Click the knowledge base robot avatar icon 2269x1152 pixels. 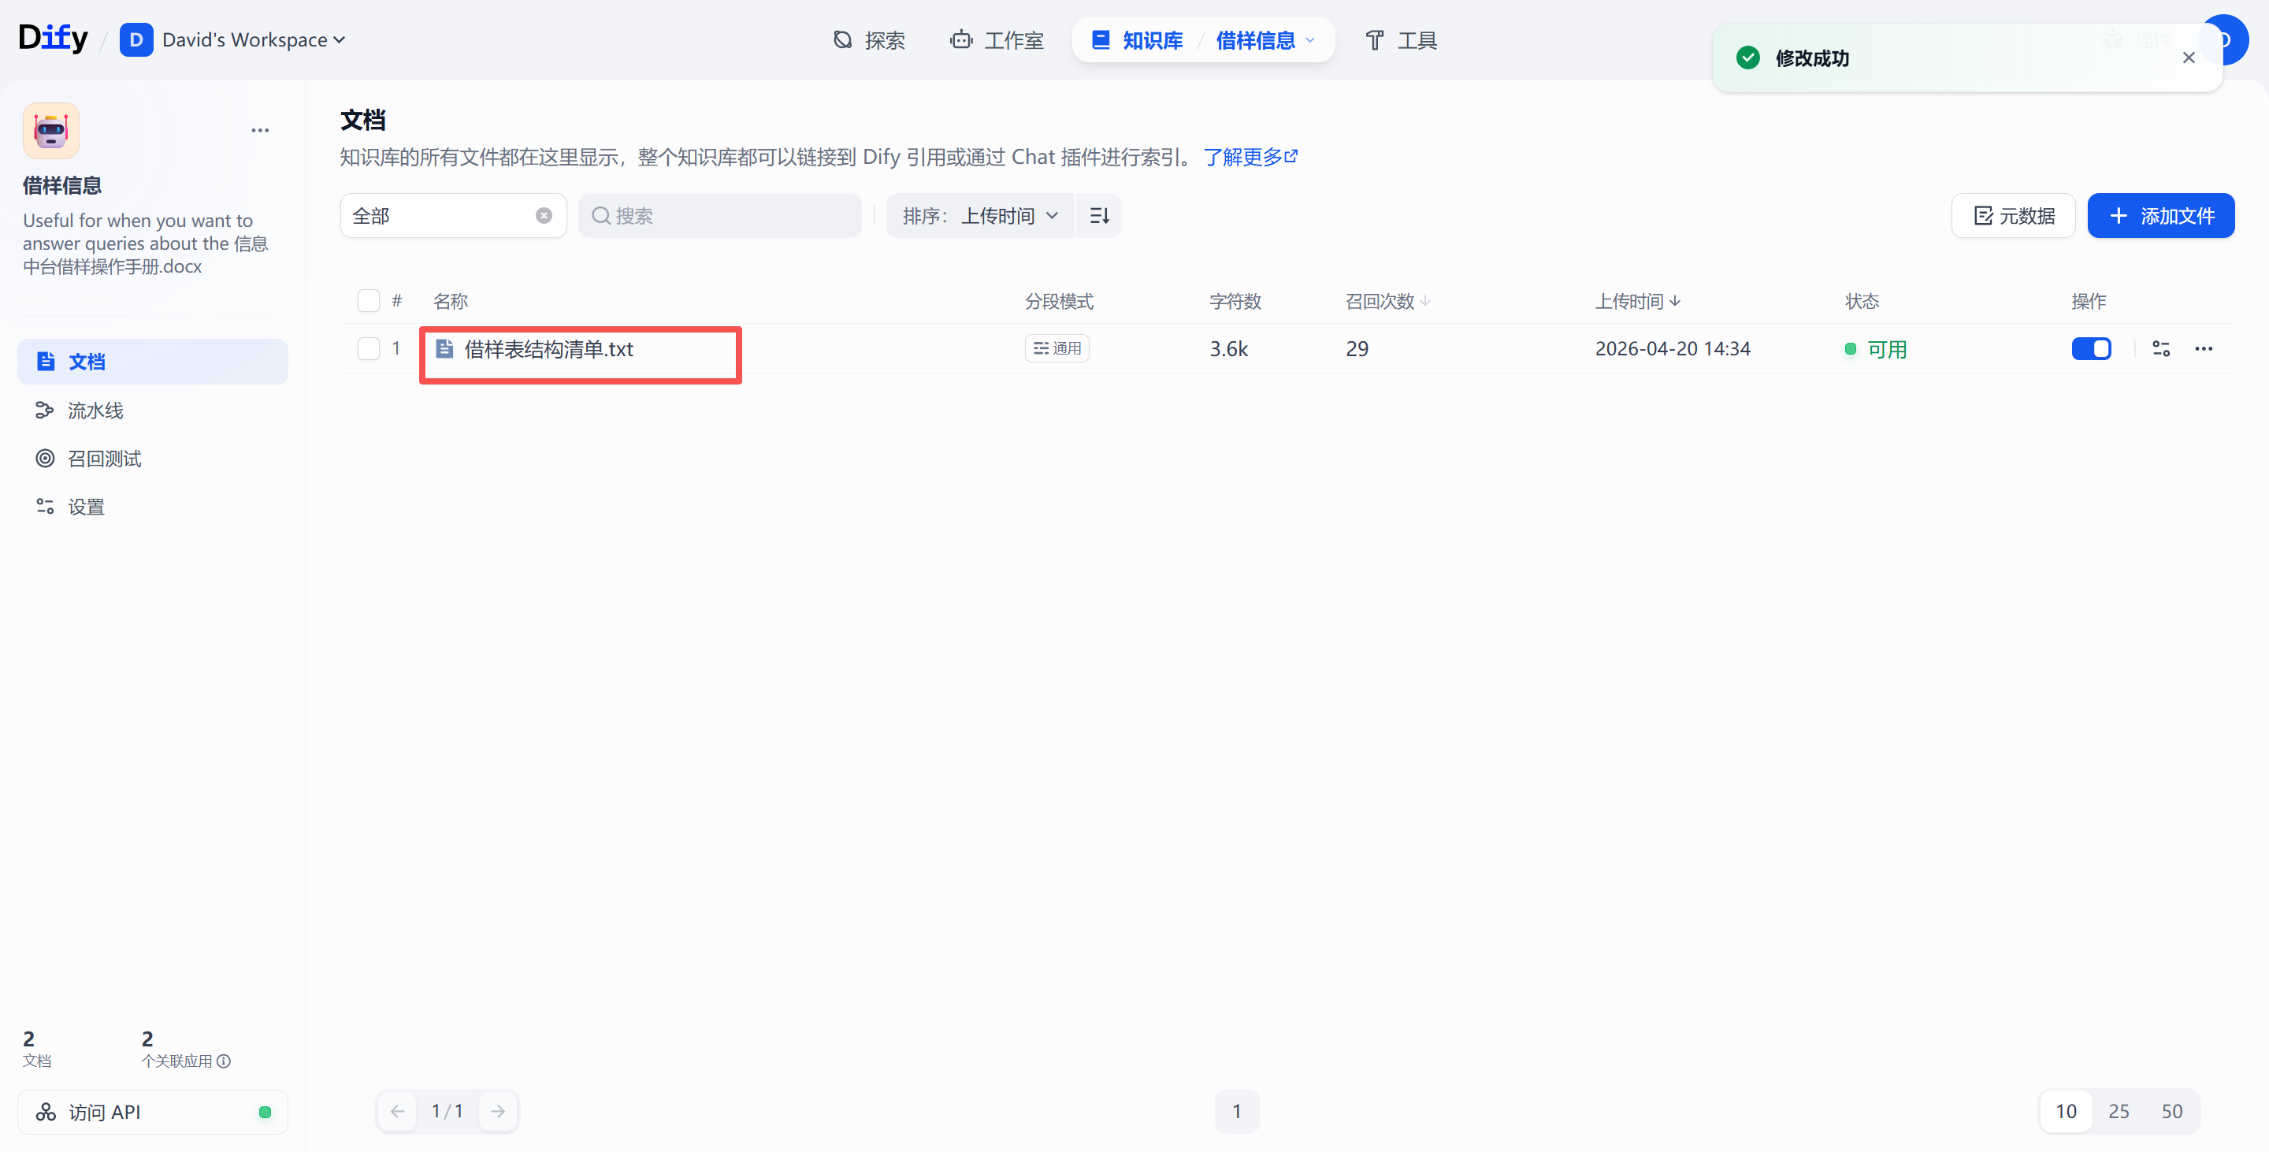[x=51, y=130]
